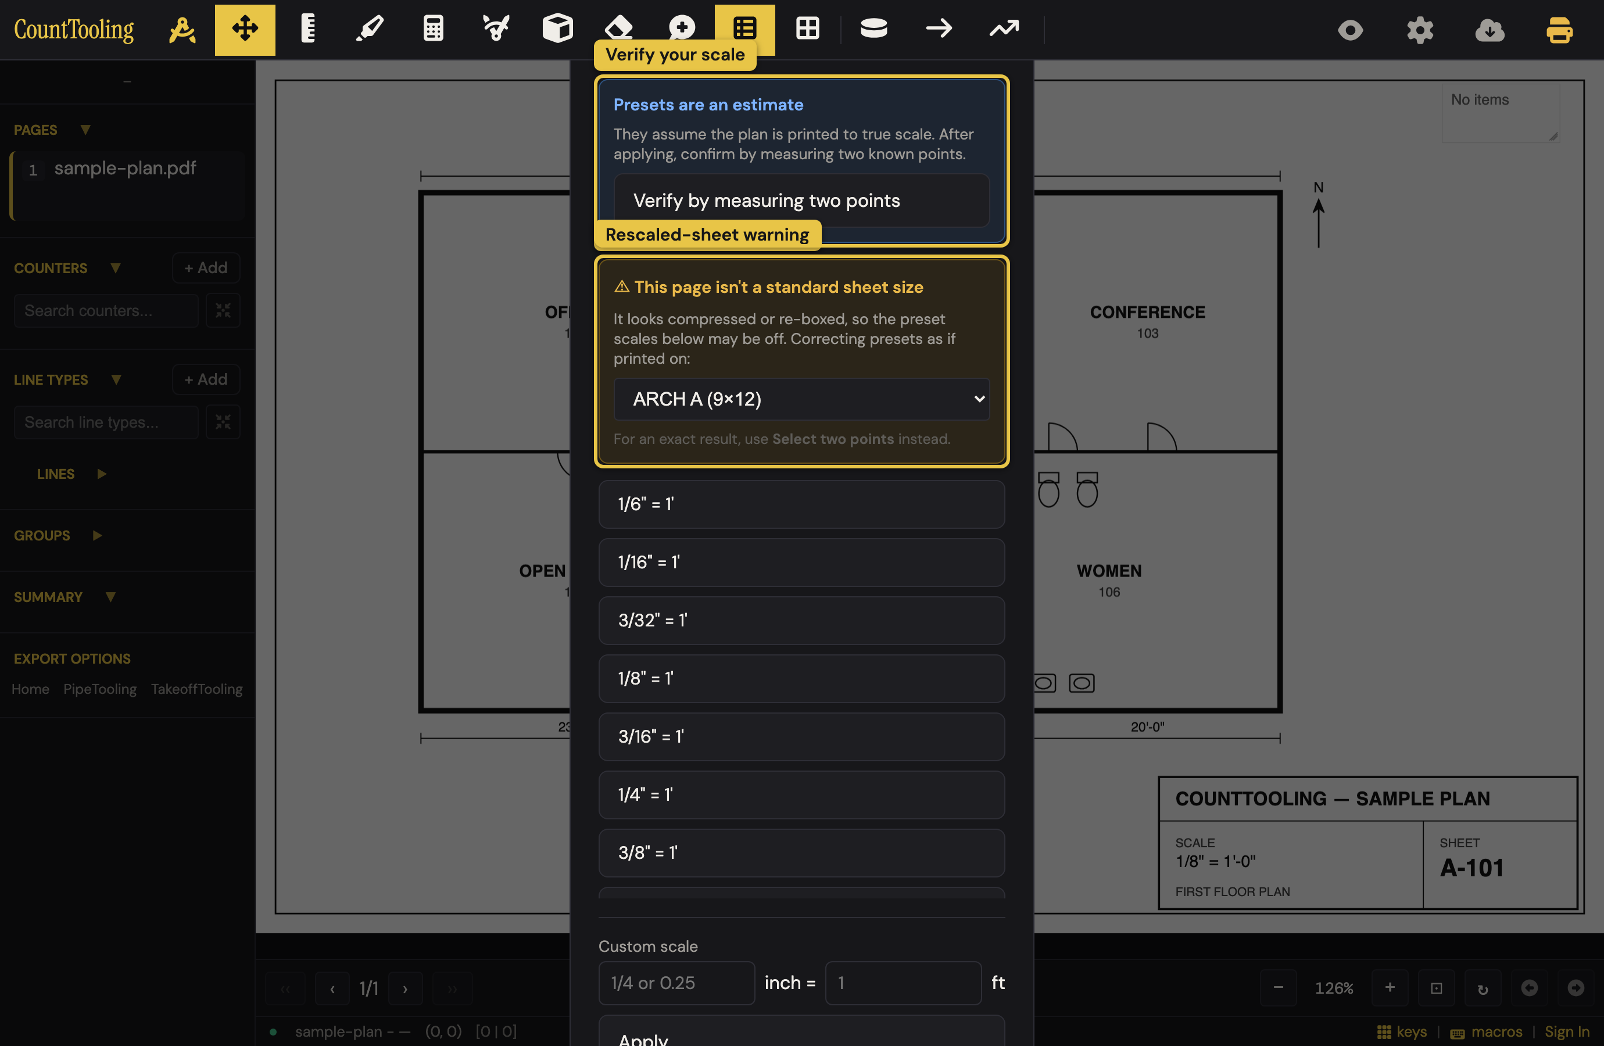Collapse the LINE TYPES section
1604x1046 pixels.
coord(116,379)
